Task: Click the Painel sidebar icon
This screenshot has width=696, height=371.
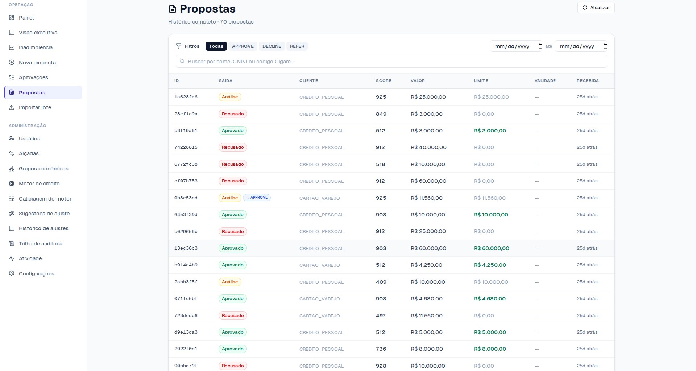Action: click(x=12, y=18)
